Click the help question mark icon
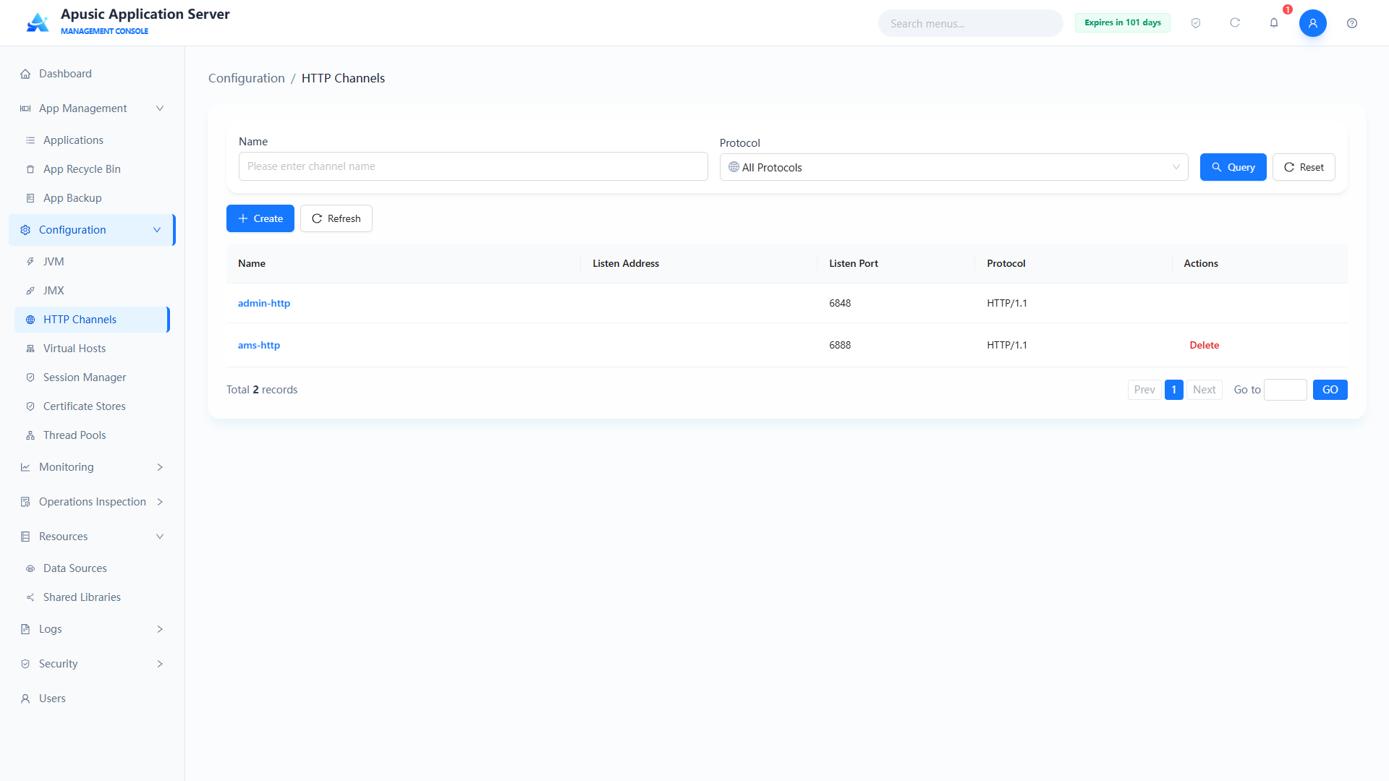 [x=1352, y=23]
